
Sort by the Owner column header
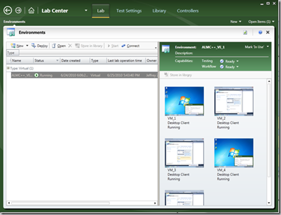[x=151, y=61]
